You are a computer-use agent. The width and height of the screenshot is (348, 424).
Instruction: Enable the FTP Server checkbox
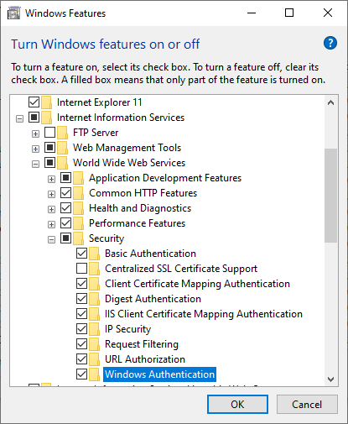click(49, 132)
